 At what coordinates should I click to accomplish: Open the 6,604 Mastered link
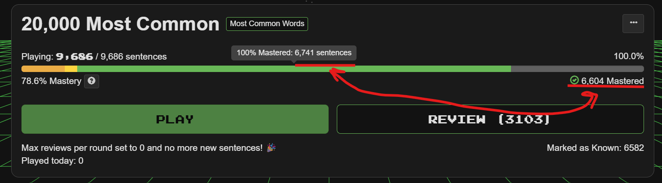click(612, 81)
